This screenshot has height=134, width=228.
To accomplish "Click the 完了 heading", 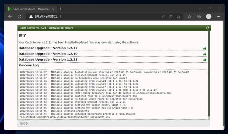I will coord(22,36).
